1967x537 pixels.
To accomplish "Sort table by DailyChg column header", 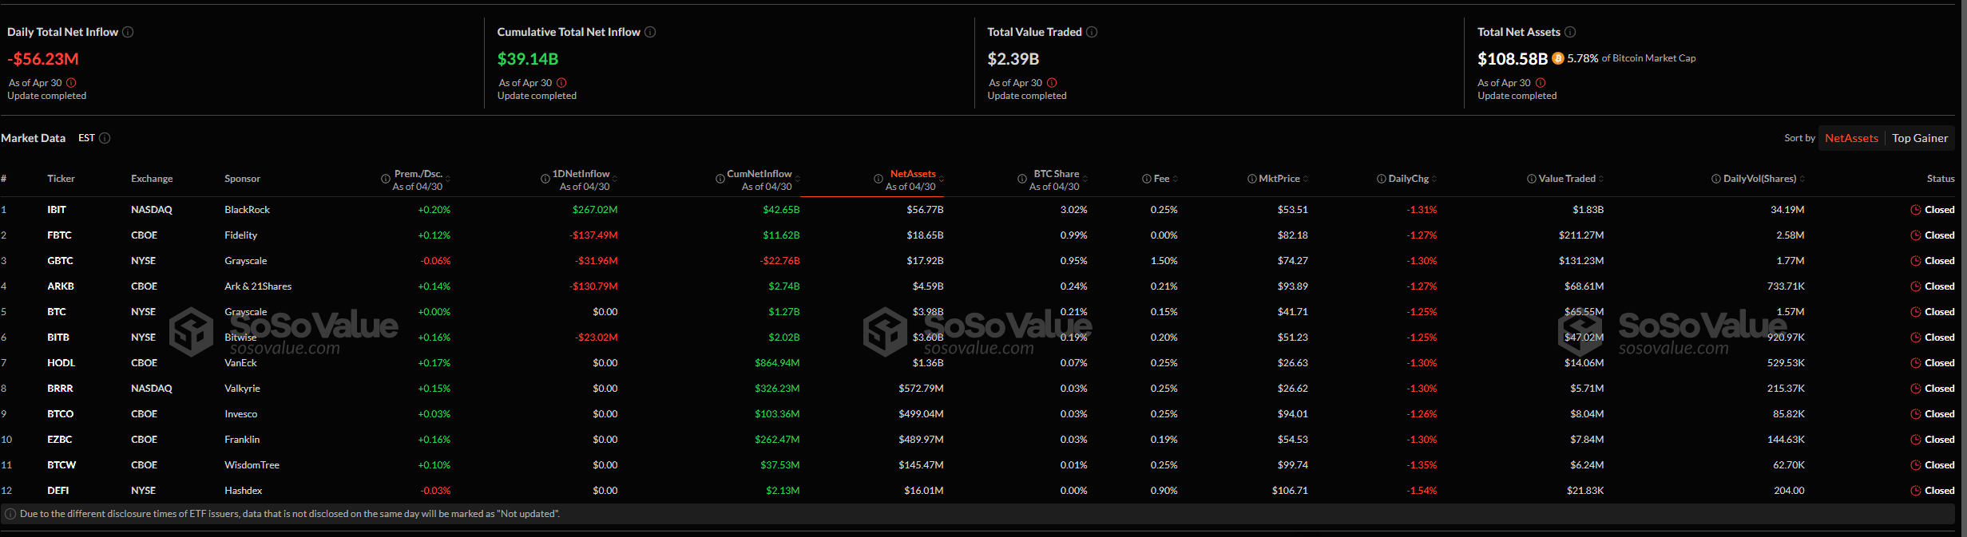I will 1408,179.
